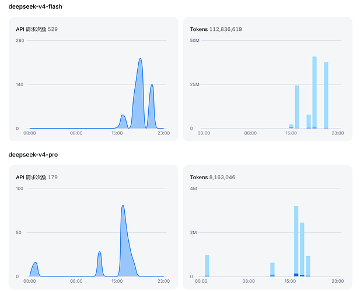Click the 00:00 x-axis label in flash requests chart
The width and height of the screenshot is (360, 291).
30,133
